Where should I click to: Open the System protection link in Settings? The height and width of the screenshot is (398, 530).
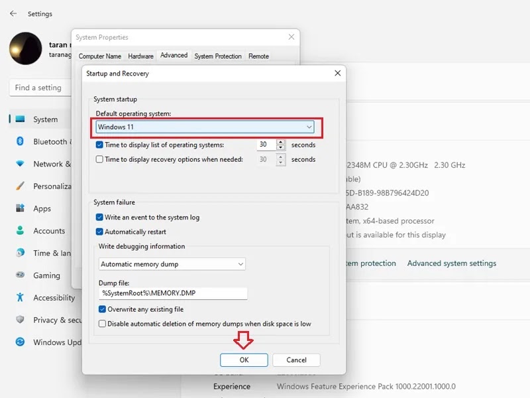pyautogui.click(x=371, y=263)
